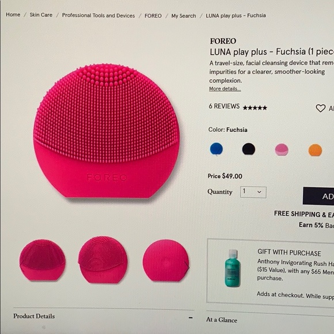This screenshot has width=334, height=334.
Task: Choose the orange color swatch
Action: click(315, 150)
